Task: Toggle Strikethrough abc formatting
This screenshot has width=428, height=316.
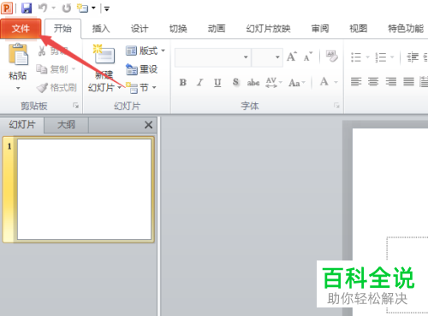Action: pyautogui.click(x=253, y=83)
